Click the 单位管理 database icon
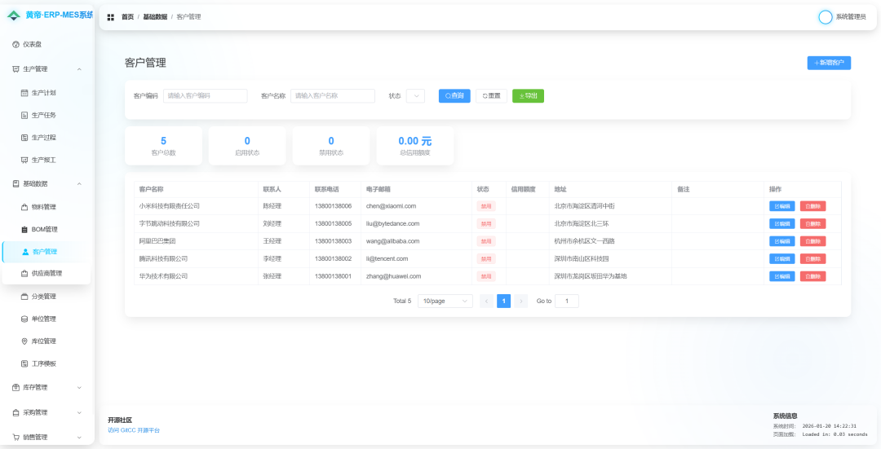The height and width of the screenshot is (449, 881). pos(24,319)
